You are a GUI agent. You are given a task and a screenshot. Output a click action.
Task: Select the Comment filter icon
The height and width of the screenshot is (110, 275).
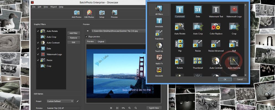point(180,10)
